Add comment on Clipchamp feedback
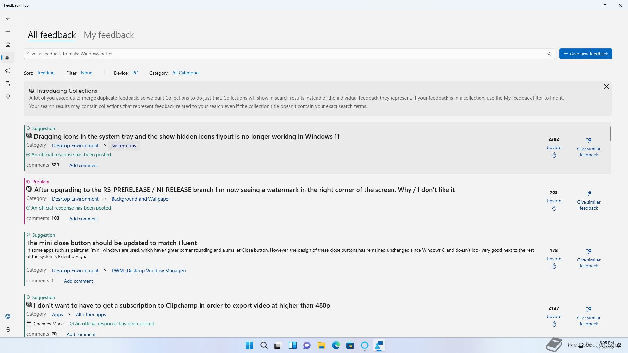The image size is (628, 353). pyautogui.click(x=81, y=334)
